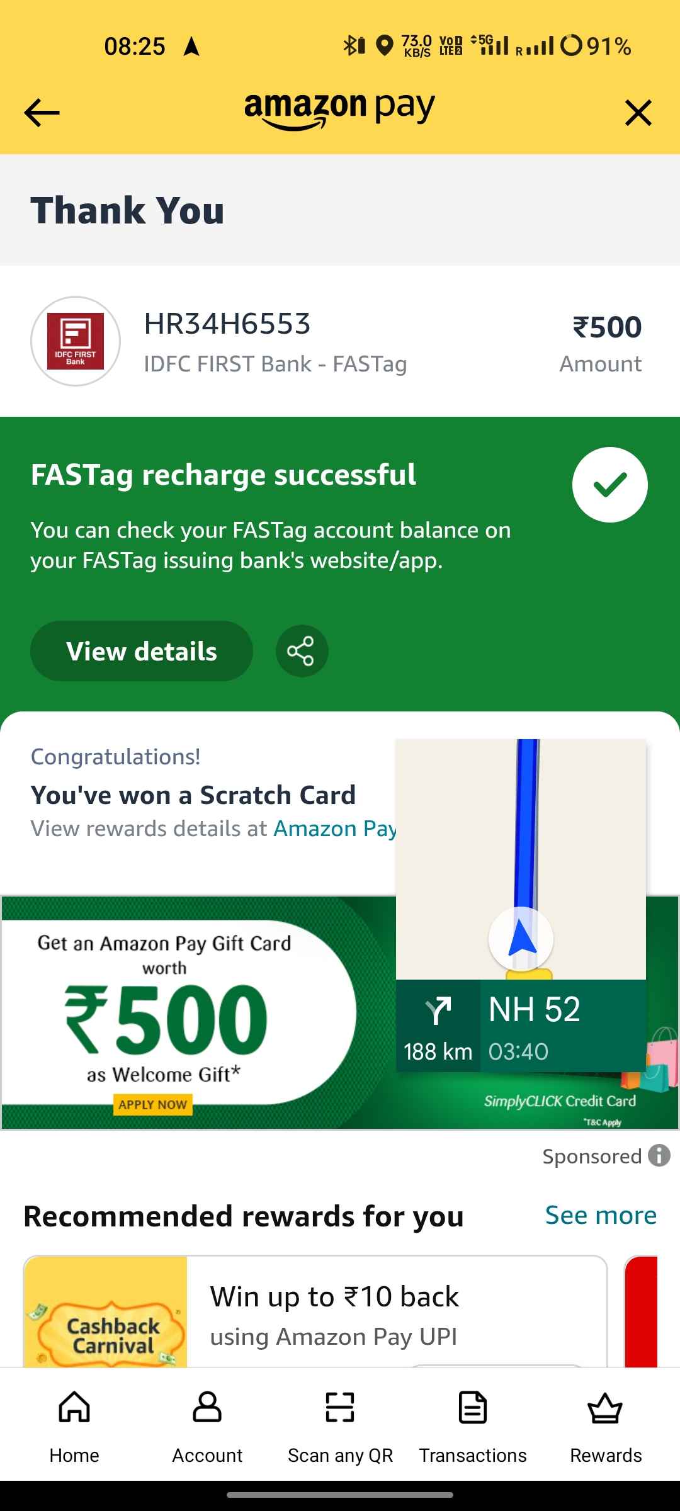Tap APPLY NOW on gift card ad

click(152, 1104)
